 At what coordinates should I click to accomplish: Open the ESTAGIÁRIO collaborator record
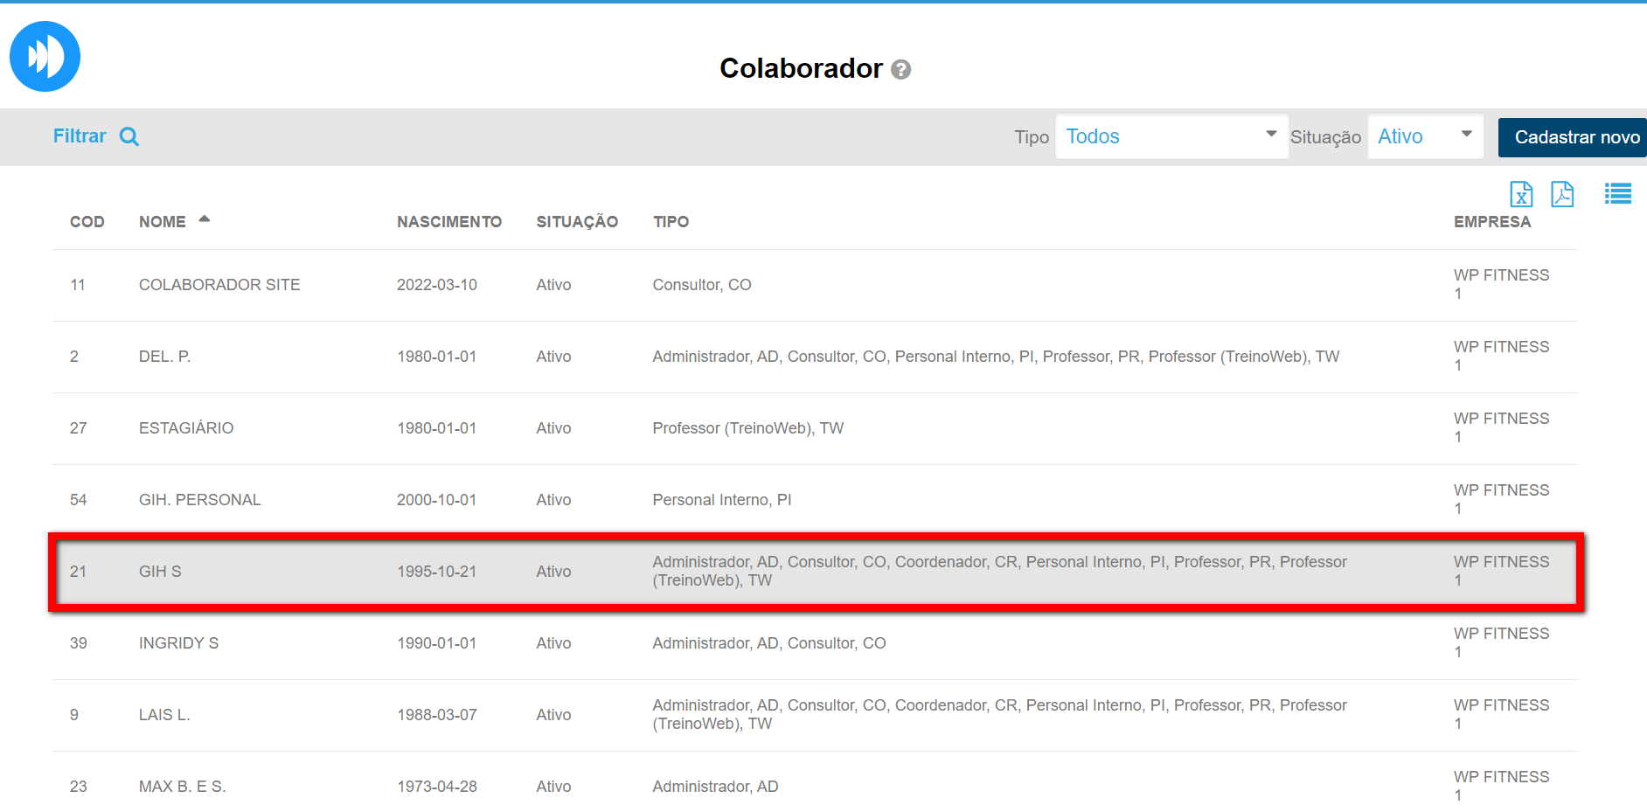click(x=185, y=428)
